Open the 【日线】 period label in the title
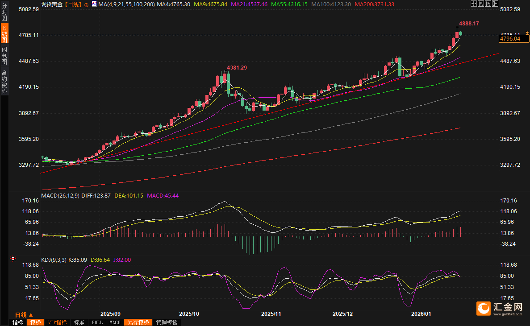 [x=73, y=4]
